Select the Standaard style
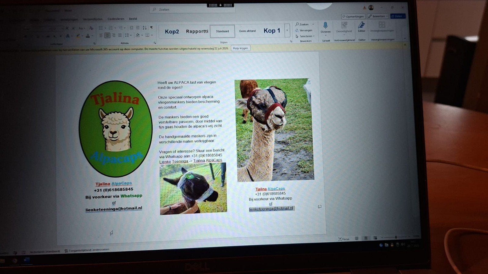This screenshot has width=488, height=274. click(222, 31)
